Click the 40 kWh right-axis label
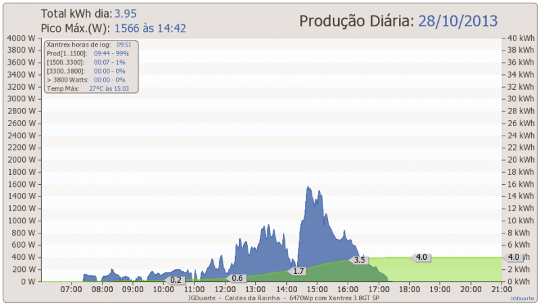 pyautogui.click(x=521, y=38)
